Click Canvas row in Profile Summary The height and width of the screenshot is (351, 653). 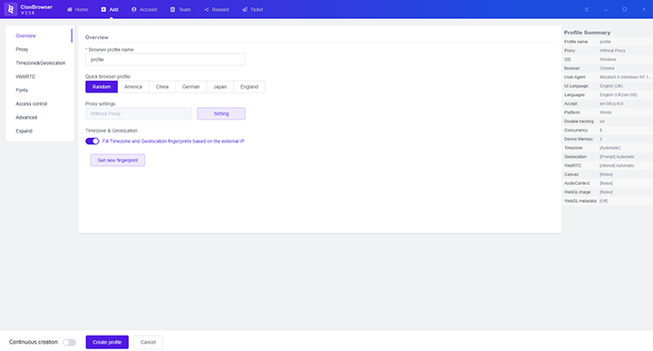coord(607,174)
